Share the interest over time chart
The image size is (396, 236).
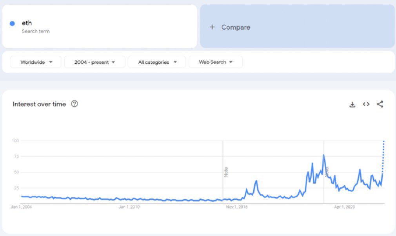click(380, 104)
